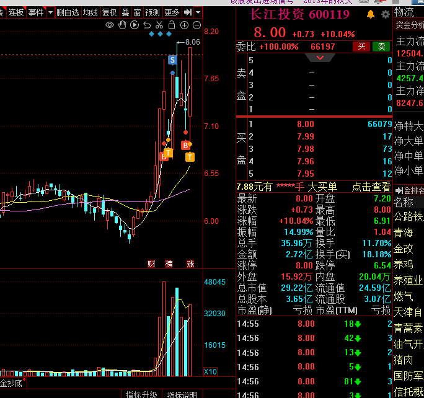
Task: Toggle 均线 moving averages
Action: tap(90, 12)
